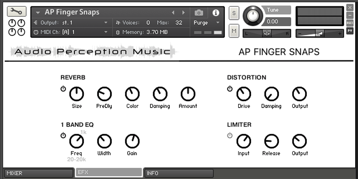The image size is (358, 179).
Task: Click the pan slider between L and R
Action: coord(267,33)
